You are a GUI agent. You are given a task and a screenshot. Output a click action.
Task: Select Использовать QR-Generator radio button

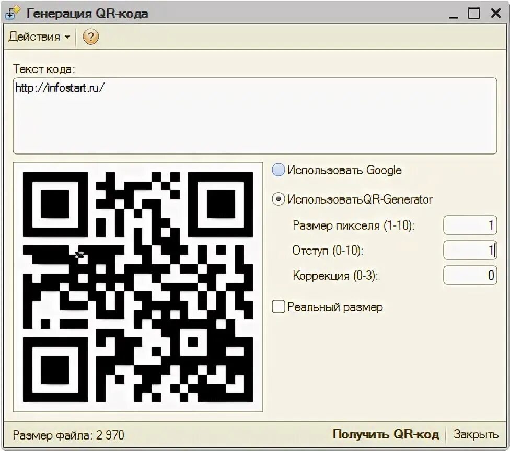tap(279, 199)
